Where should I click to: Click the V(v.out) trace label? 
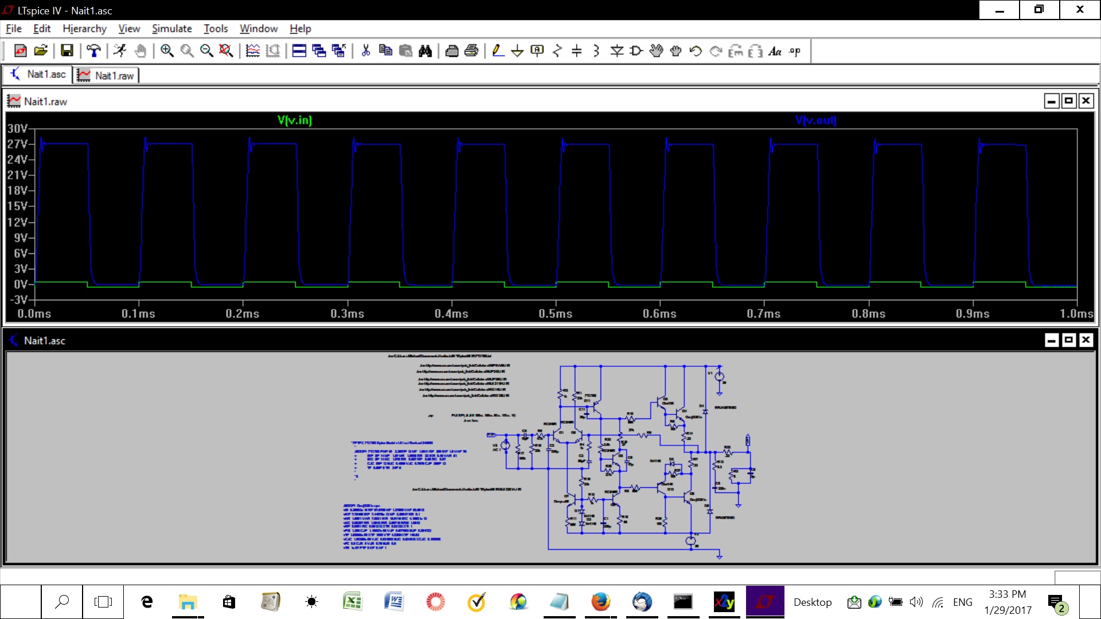point(815,120)
